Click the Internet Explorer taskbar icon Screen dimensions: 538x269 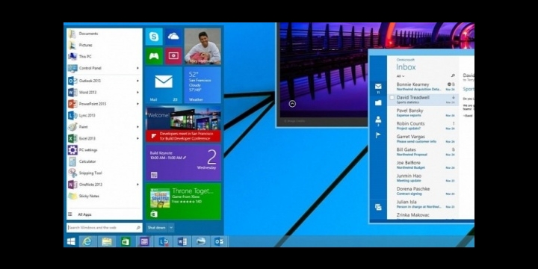88,241
